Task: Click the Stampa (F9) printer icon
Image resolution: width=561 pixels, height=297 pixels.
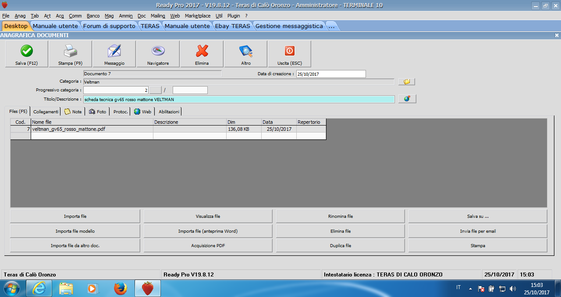Action: point(71,51)
